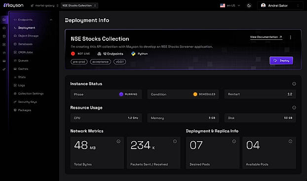Open the View Documentation link
The width and height of the screenshot is (307, 181).
tap(266, 37)
